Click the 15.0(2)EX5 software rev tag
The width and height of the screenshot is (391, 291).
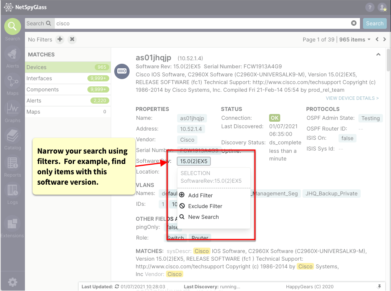click(x=194, y=161)
